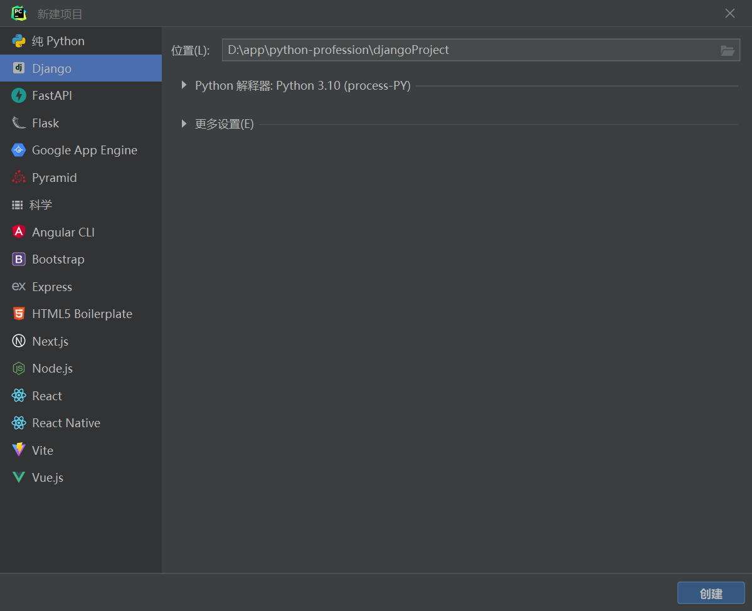Image resolution: width=752 pixels, height=611 pixels.
Task: Click the HTML5 Boilerplate icon
Action: [x=19, y=314]
